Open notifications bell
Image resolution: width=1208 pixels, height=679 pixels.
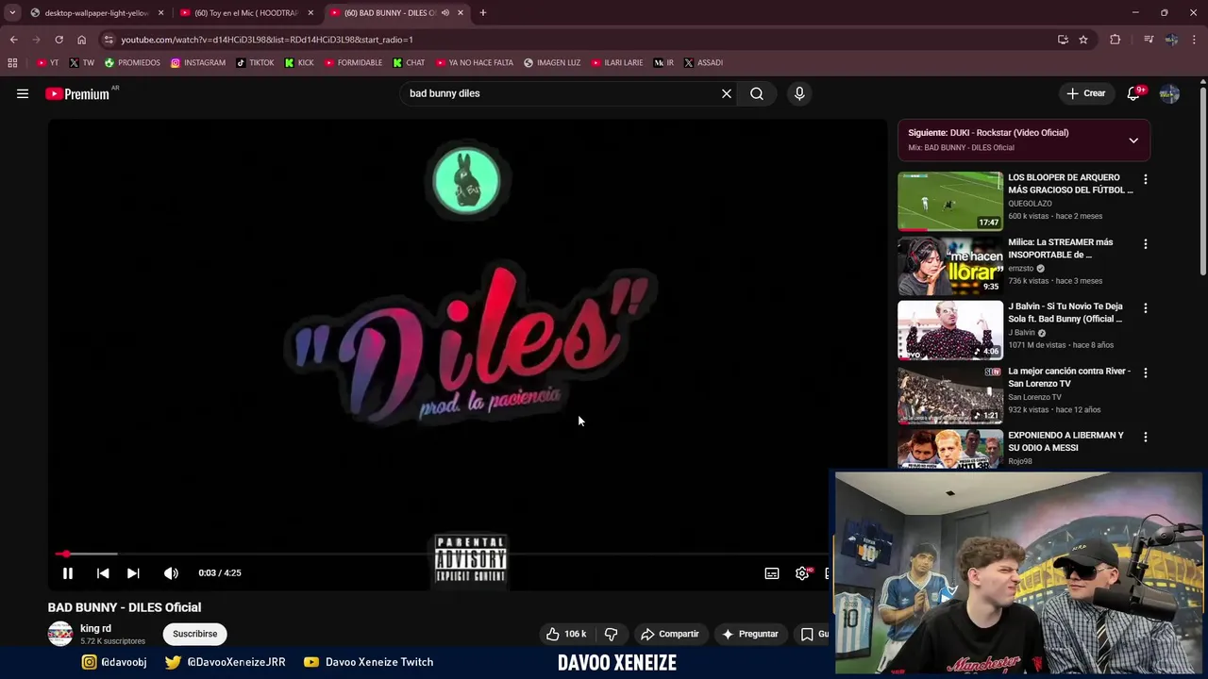(x=1133, y=93)
